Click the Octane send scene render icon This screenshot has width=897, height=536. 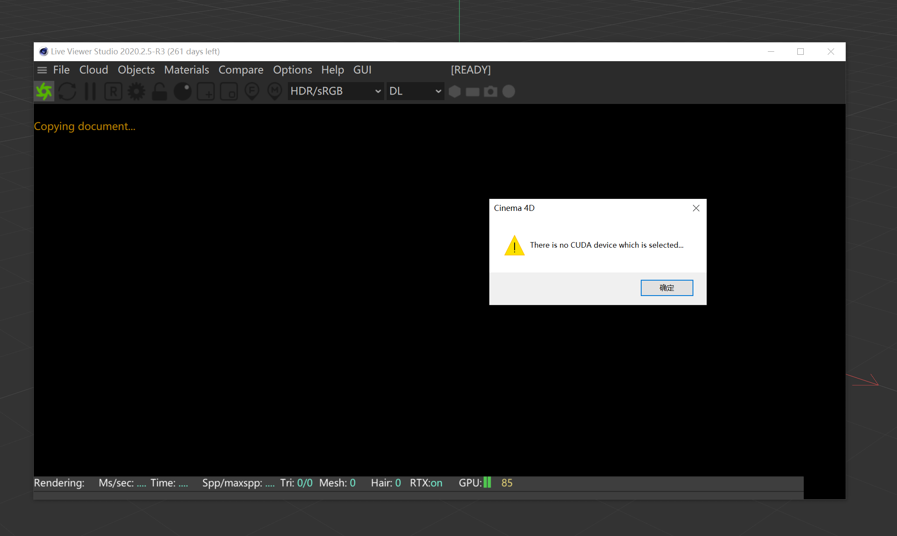44,92
